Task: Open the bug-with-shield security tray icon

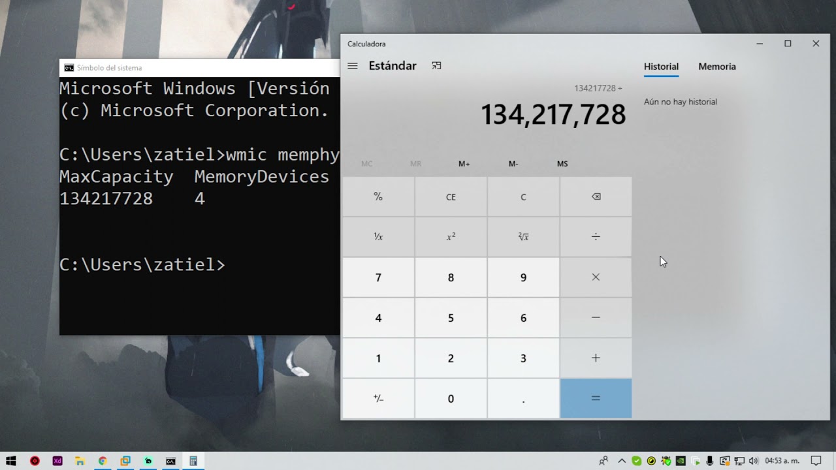Action: click(666, 461)
